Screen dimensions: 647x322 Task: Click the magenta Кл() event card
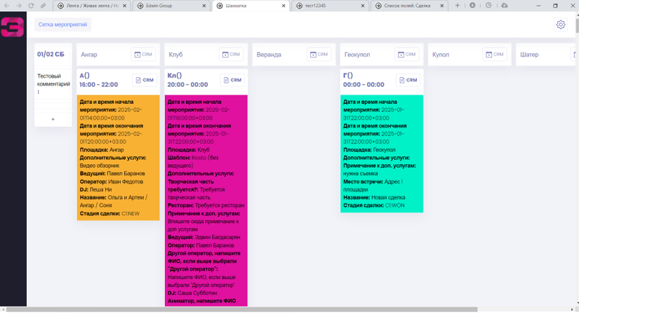206,201
